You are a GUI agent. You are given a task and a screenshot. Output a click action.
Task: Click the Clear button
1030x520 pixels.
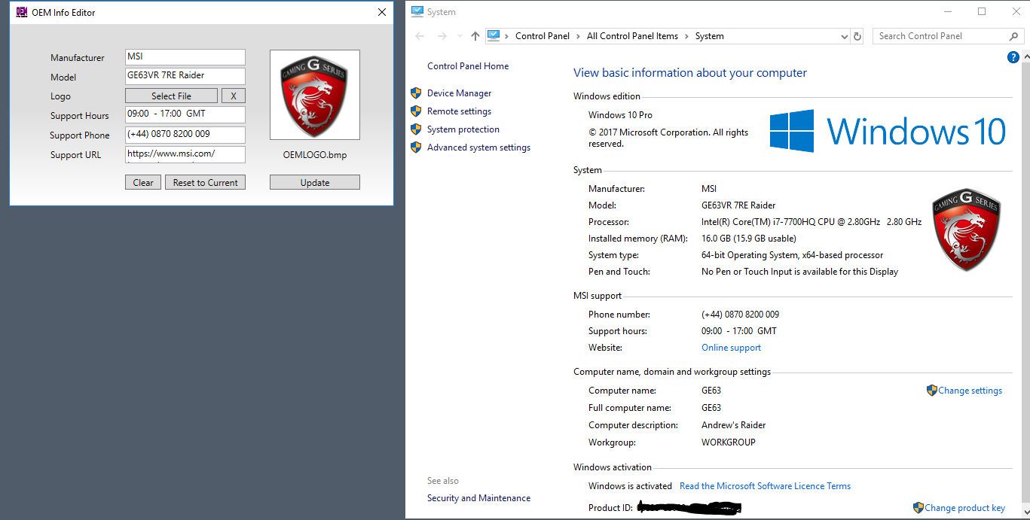coord(143,182)
